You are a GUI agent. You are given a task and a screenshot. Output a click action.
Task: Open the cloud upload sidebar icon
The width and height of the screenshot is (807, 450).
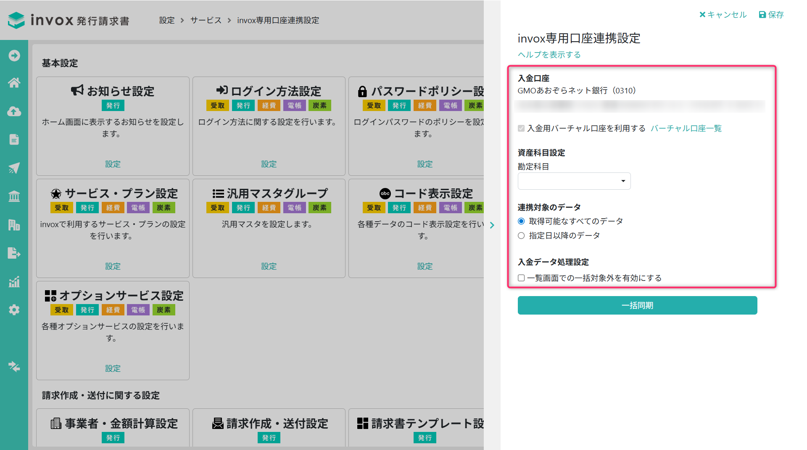[14, 111]
